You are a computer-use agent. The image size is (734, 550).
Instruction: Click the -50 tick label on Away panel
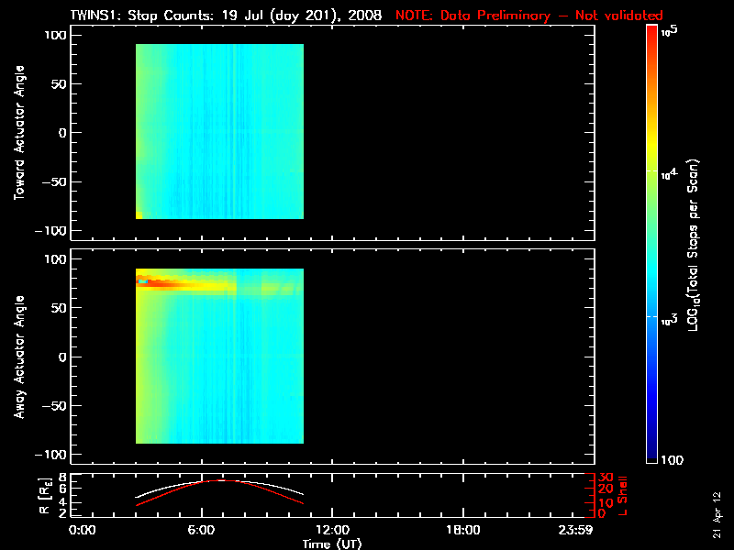pyautogui.click(x=54, y=406)
